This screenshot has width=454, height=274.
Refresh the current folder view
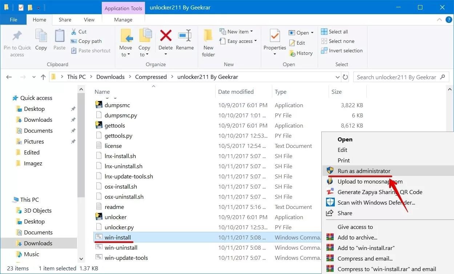(x=345, y=77)
